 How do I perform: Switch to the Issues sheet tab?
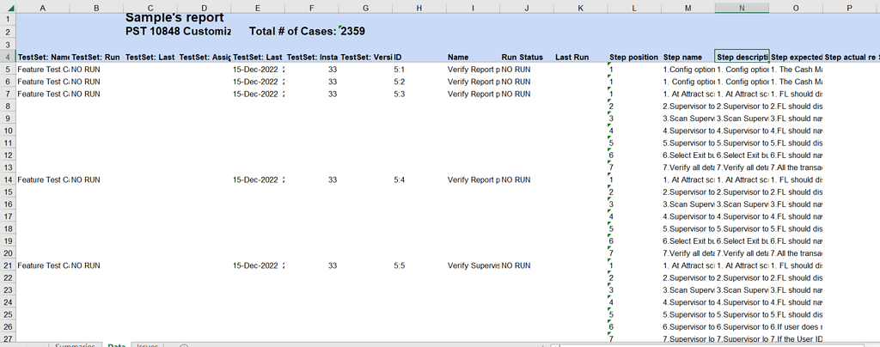point(148,344)
